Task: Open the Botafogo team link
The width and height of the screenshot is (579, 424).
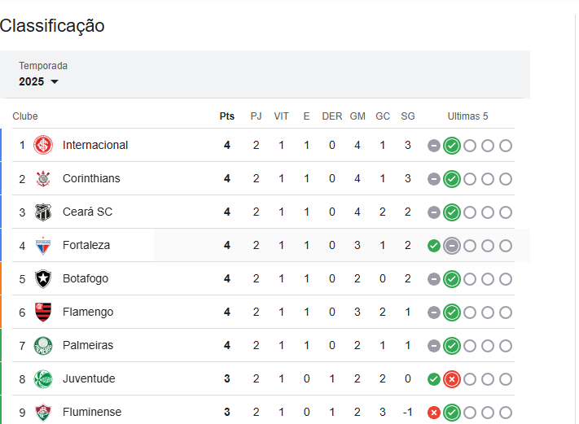Action: 86,278
